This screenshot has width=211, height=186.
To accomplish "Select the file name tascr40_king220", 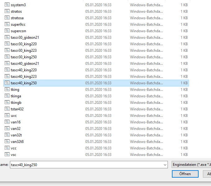I will pyautogui.click(x=24, y=70).
